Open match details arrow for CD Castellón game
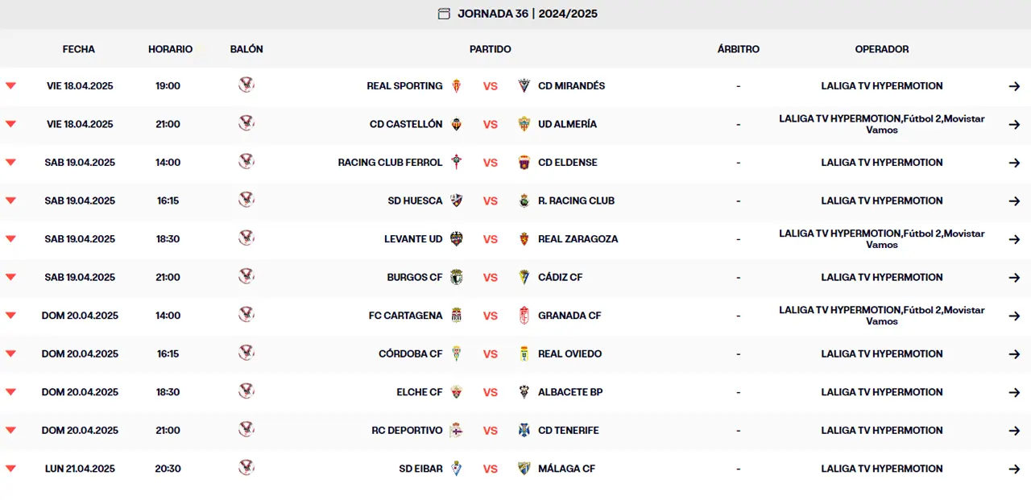1031x500 pixels. [x=1014, y=125]
